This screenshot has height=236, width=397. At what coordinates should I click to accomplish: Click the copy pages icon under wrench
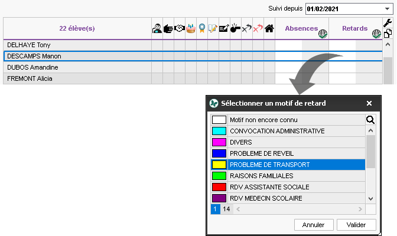(x=388, y=34)
